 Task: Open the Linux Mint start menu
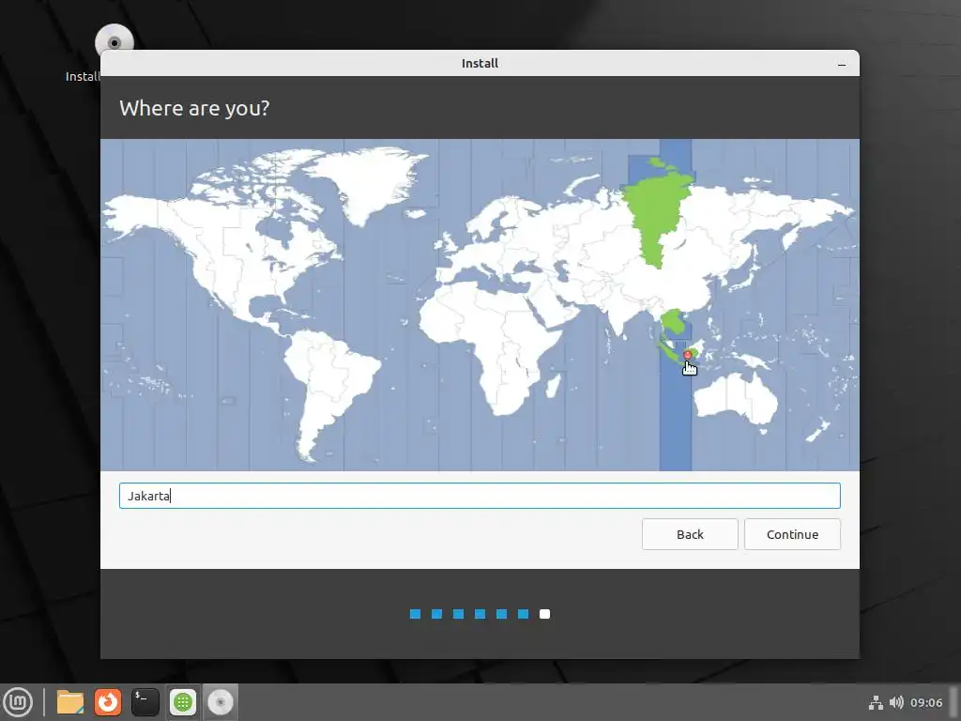(18, 702)
